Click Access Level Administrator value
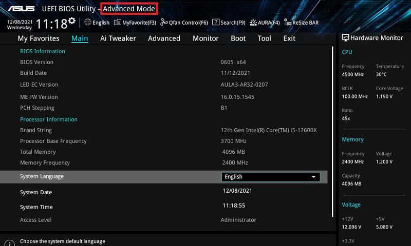This screenshot has height=246, width=411. tap(238, 220)
